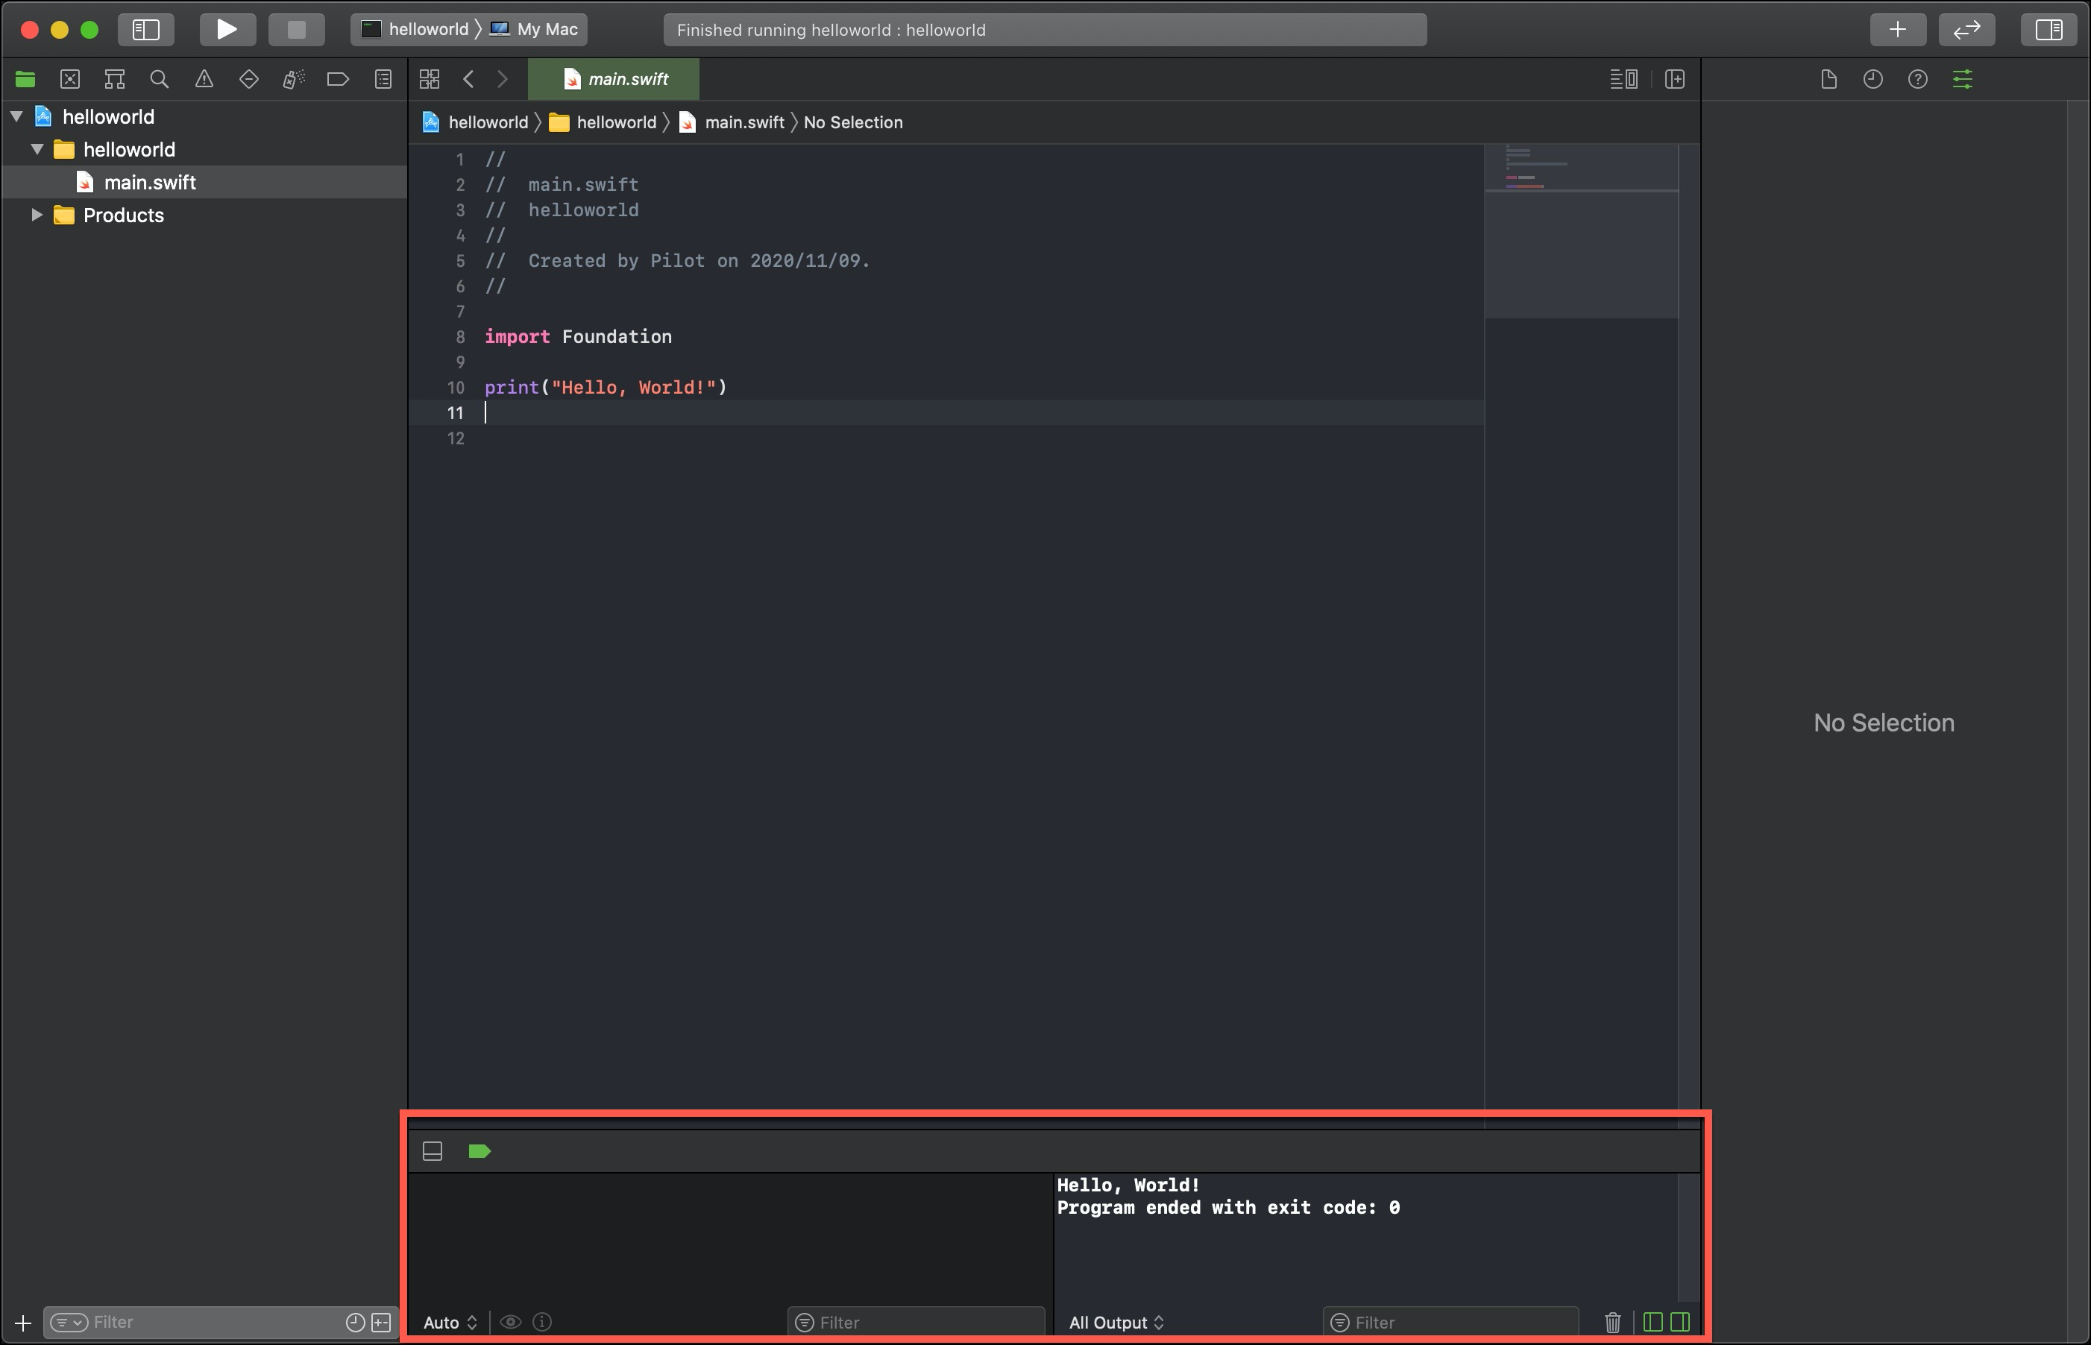Open the Library plus button

pyautogui.click(x=1897, y=30)
